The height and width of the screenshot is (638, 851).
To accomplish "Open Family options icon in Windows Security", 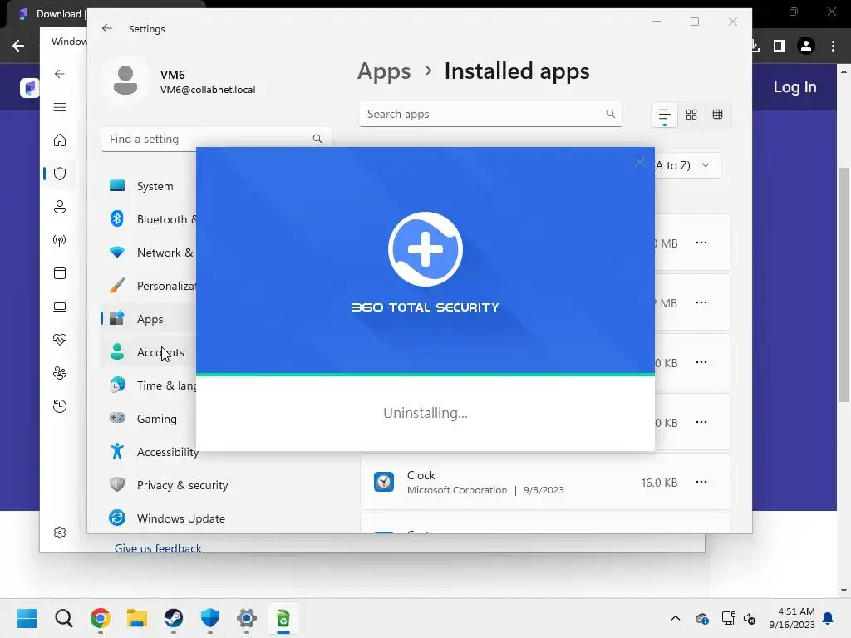I will coord(60,373).
